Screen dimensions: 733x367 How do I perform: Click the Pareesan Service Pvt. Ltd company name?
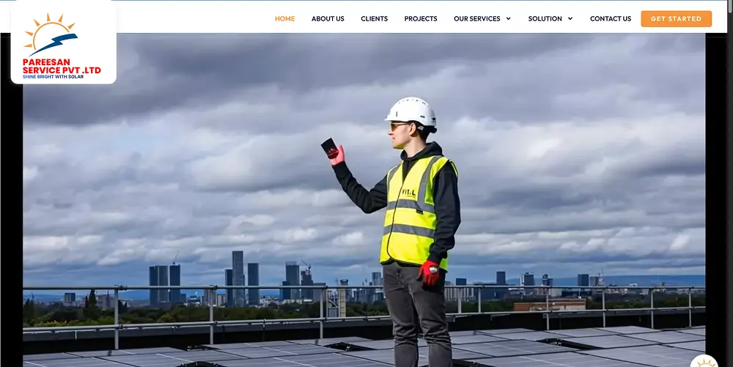click(62, 67)
